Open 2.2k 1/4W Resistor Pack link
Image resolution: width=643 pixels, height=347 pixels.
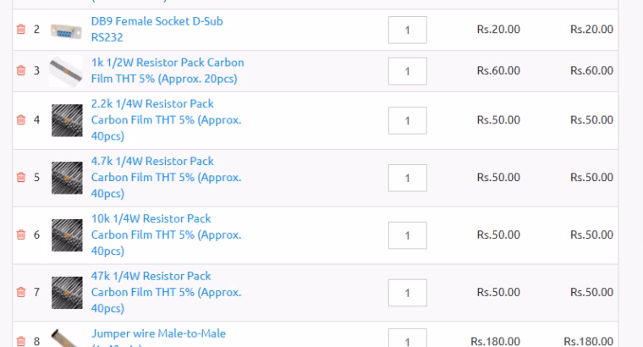point(152,104)
